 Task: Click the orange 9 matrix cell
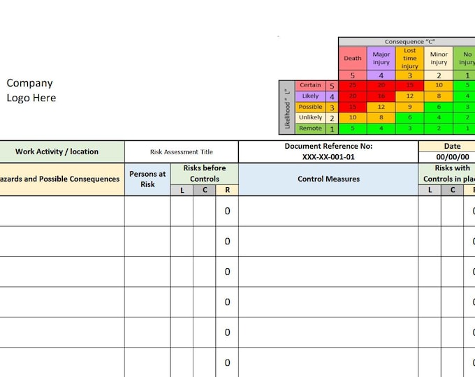(x=409, y=107)
